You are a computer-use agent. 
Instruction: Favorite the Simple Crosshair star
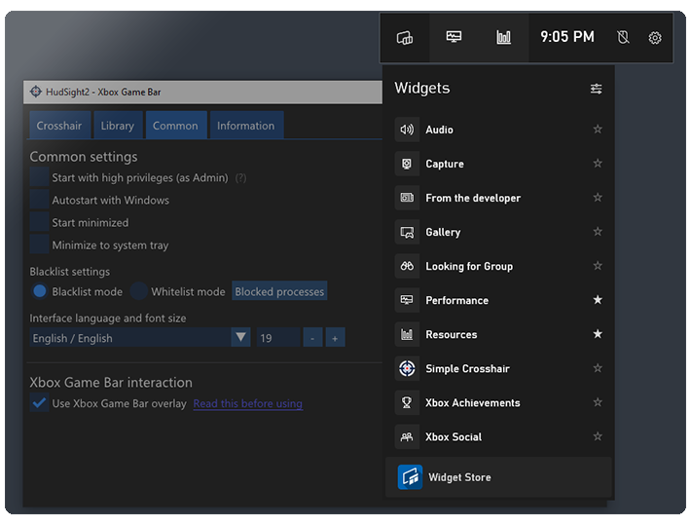(598, 368)
